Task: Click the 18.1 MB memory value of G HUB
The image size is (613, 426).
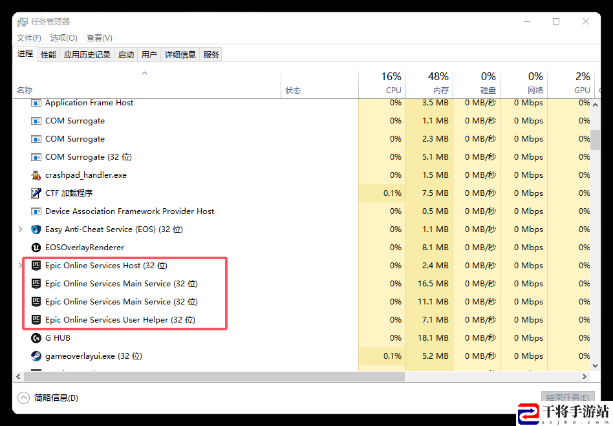Action: (433, 337)
